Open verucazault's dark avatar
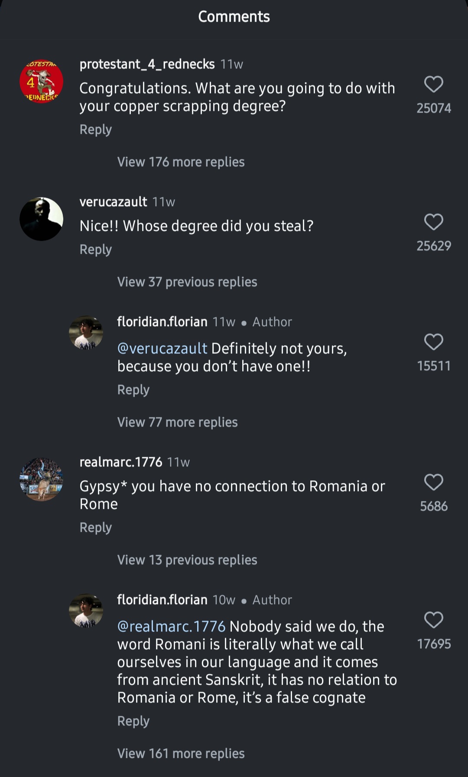This screenshot has height=777, width=468. [42, 219]
